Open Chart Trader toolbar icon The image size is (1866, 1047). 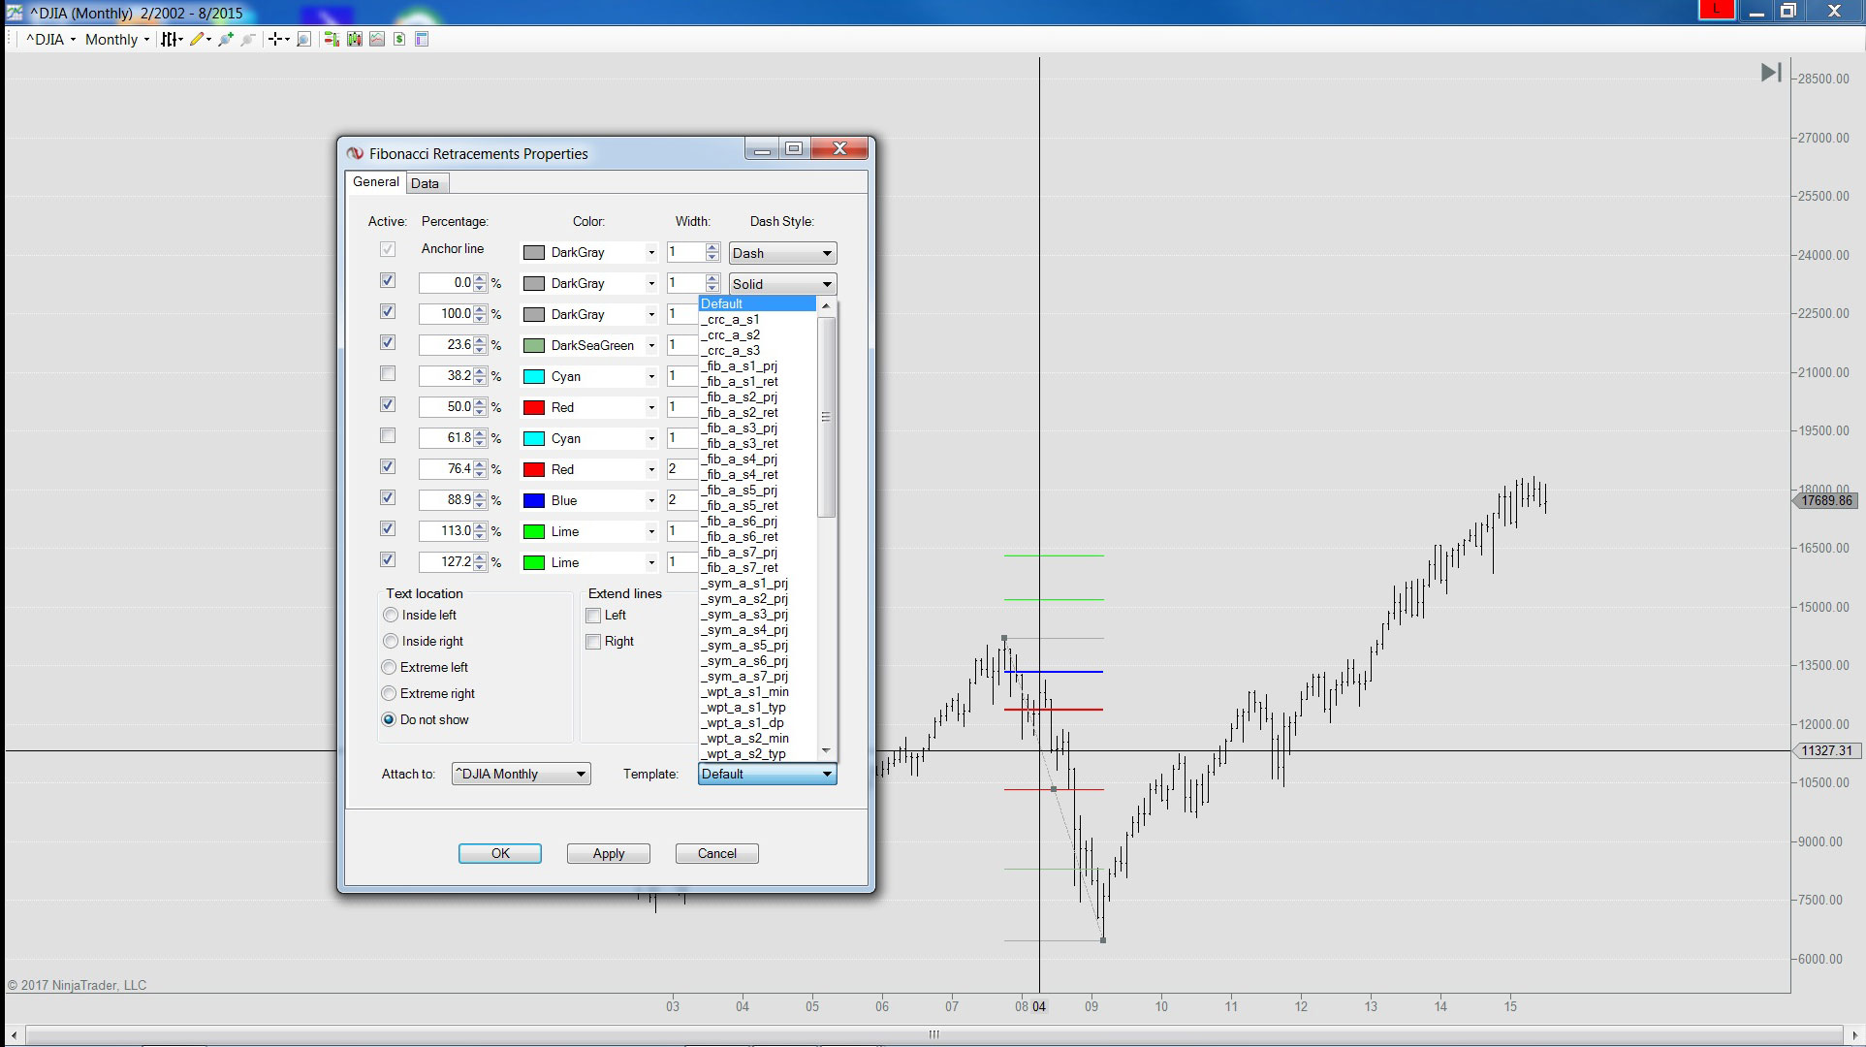tap(332, 39)
